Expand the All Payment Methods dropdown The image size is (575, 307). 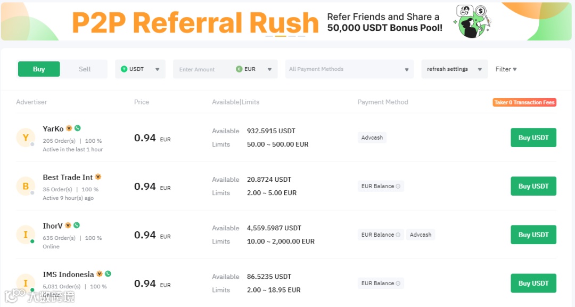349,69
